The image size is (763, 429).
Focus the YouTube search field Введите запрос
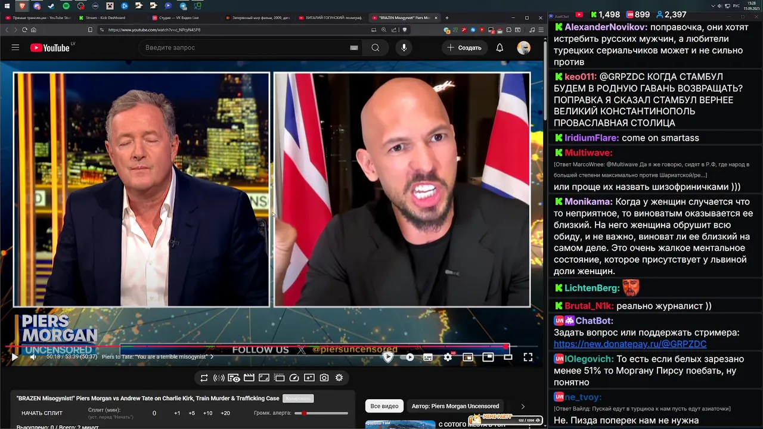[244, 48]
